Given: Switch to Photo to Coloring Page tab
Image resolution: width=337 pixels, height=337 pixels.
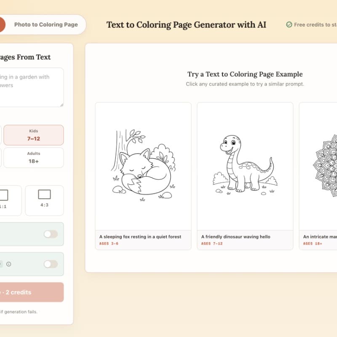Looking at the screenshot, I should tap(46, 25).
